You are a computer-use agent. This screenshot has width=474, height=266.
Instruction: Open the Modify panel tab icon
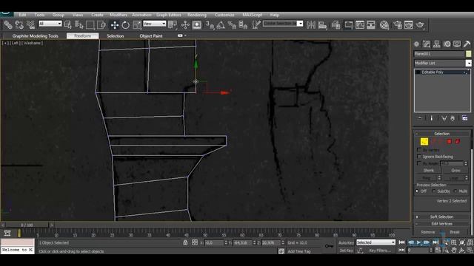pos(427,44)
